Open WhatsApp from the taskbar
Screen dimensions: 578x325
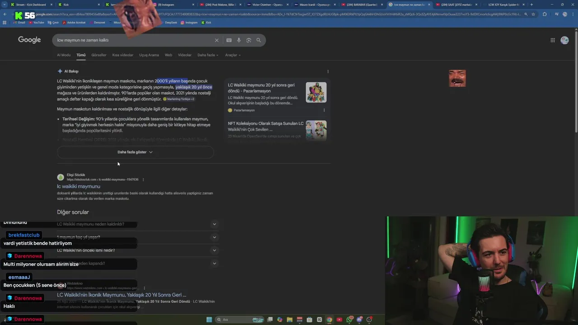[350, 320]
